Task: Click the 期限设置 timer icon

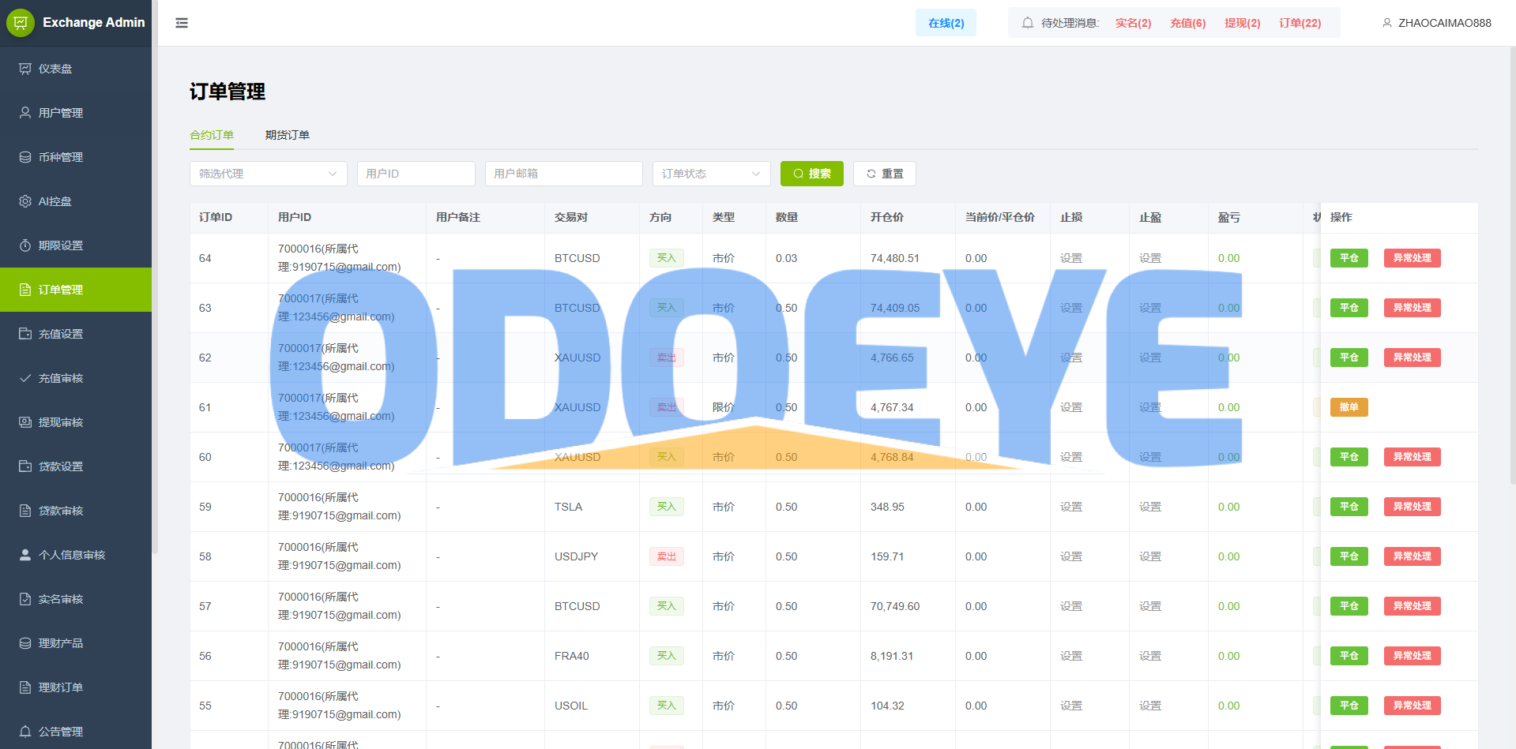Action: 25,245
